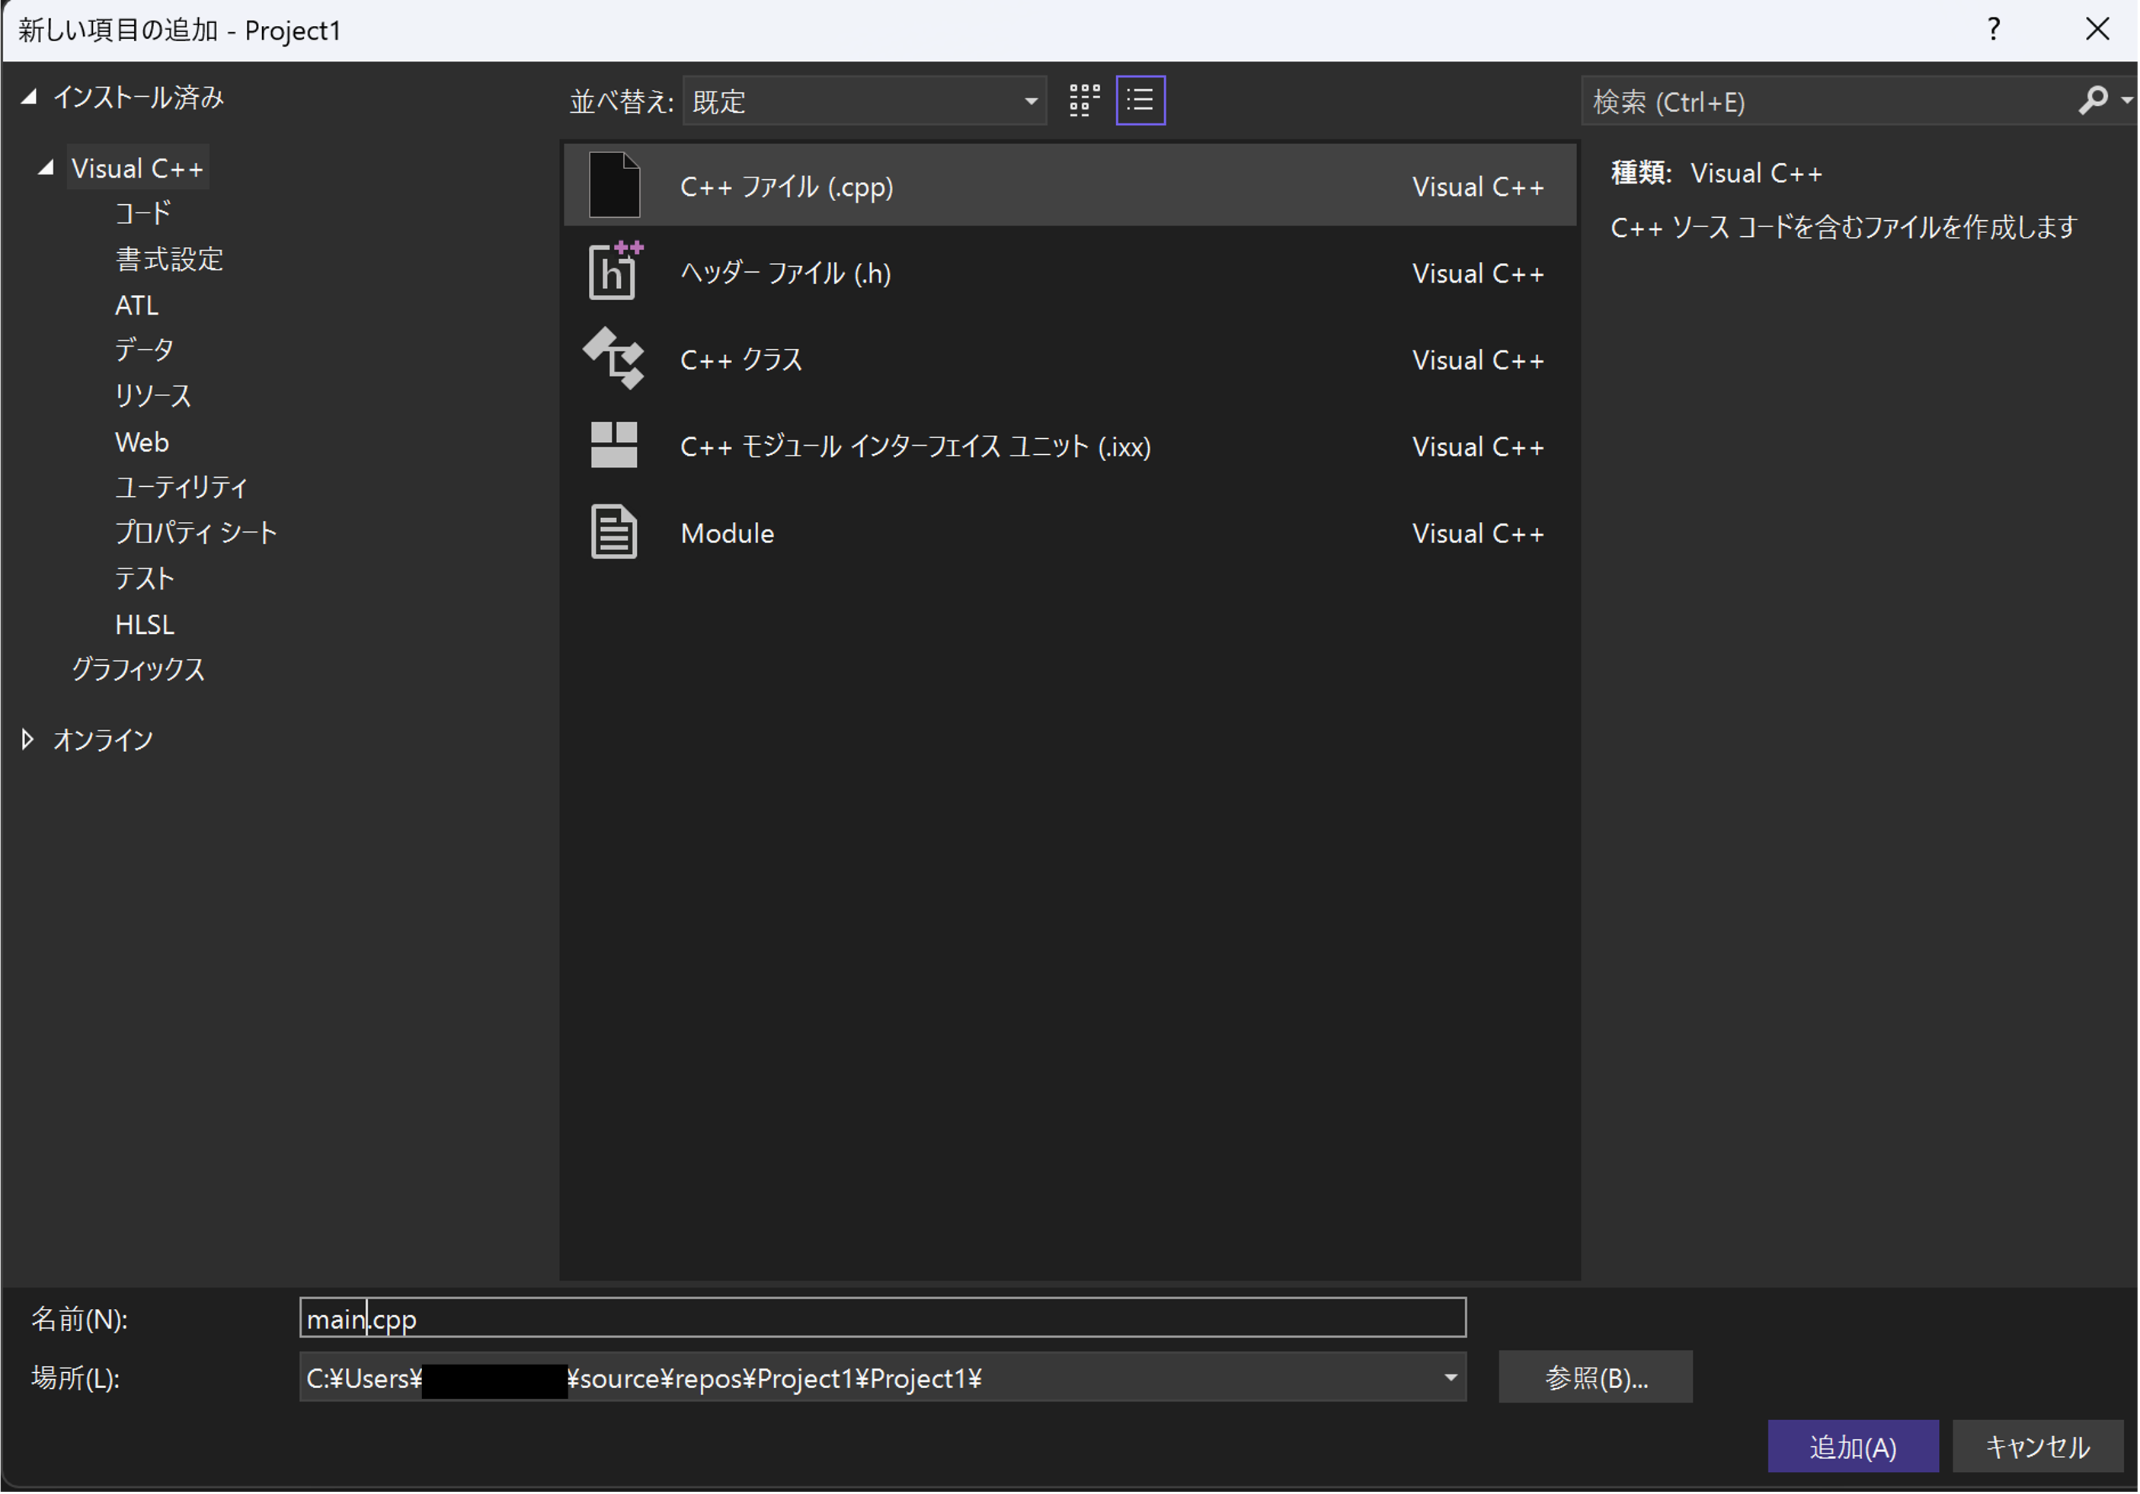The image size is (2140, 1494).
Task: Click the C++ クラス icon
Action: click(614, 358)
